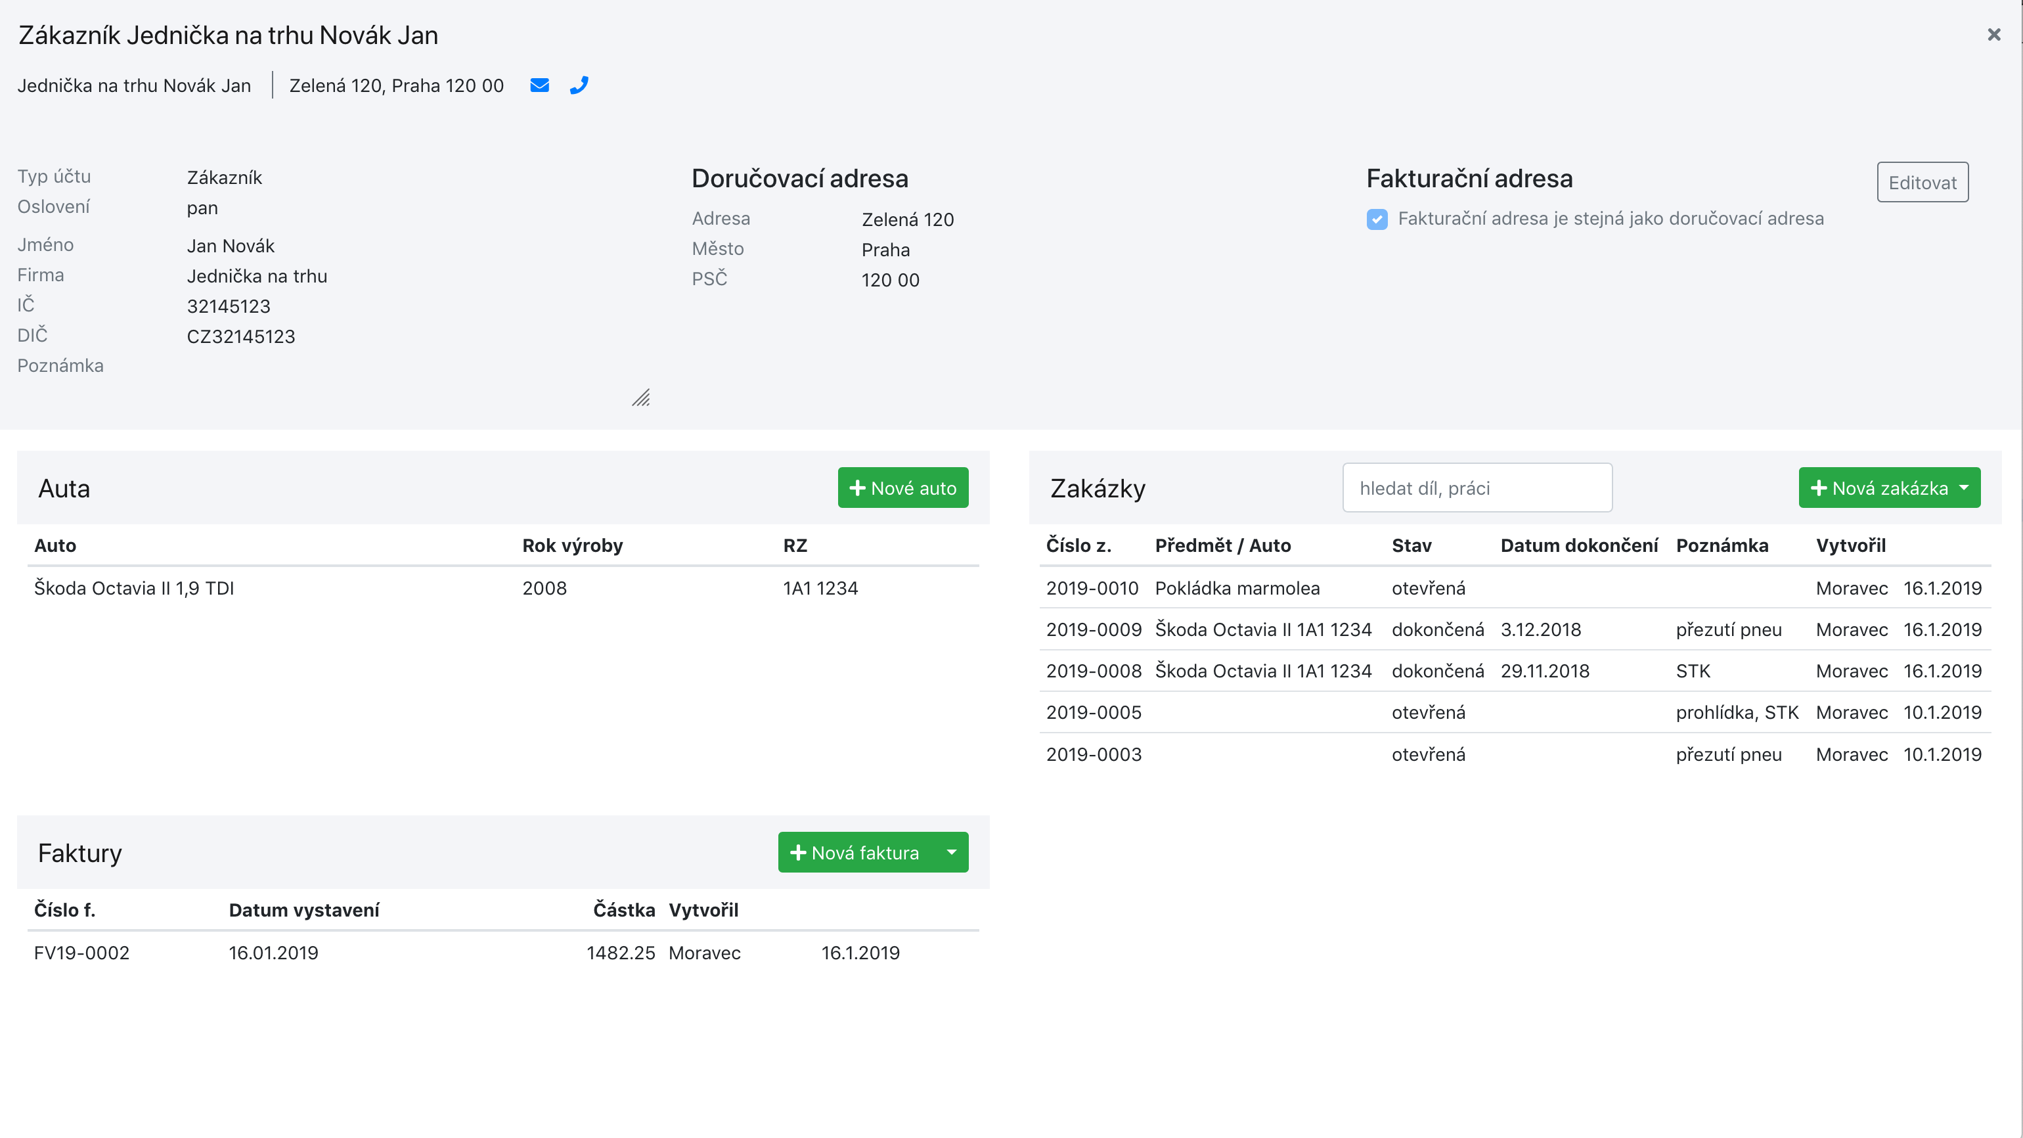The image size is (2023, 1138).
Task: Click the Editovat button
Action: [1922, 182]
